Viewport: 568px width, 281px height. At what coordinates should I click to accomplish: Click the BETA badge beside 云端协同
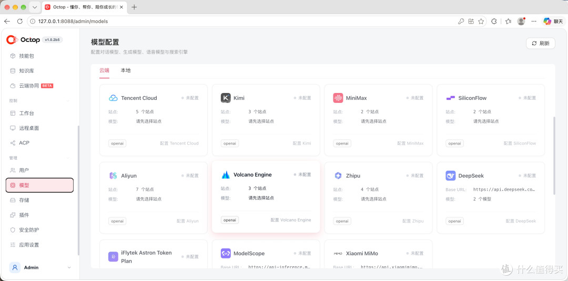click(x=47, y=86)
